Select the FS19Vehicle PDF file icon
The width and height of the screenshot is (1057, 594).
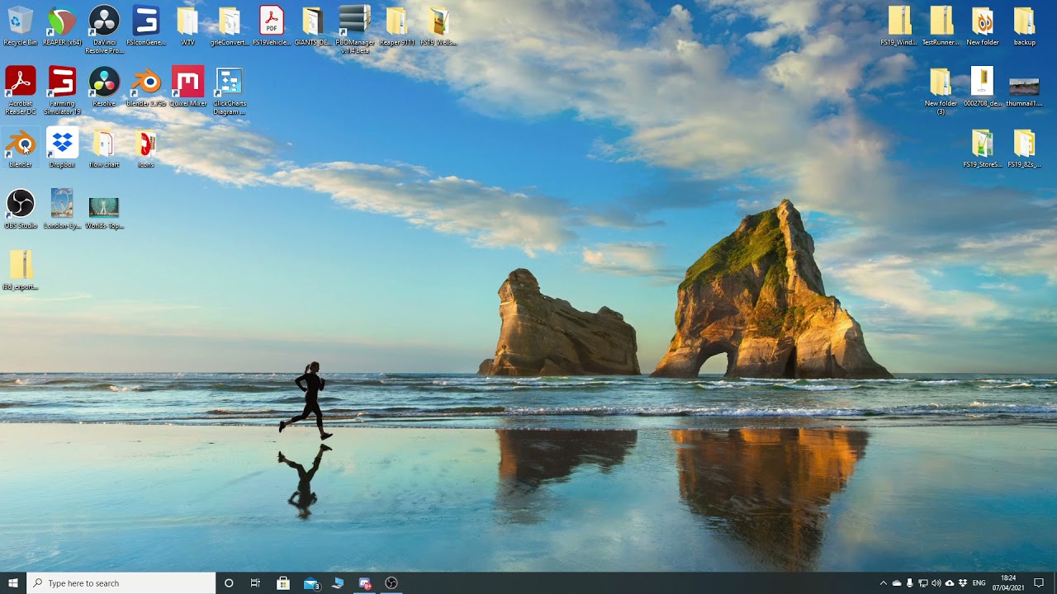[271, 26]
